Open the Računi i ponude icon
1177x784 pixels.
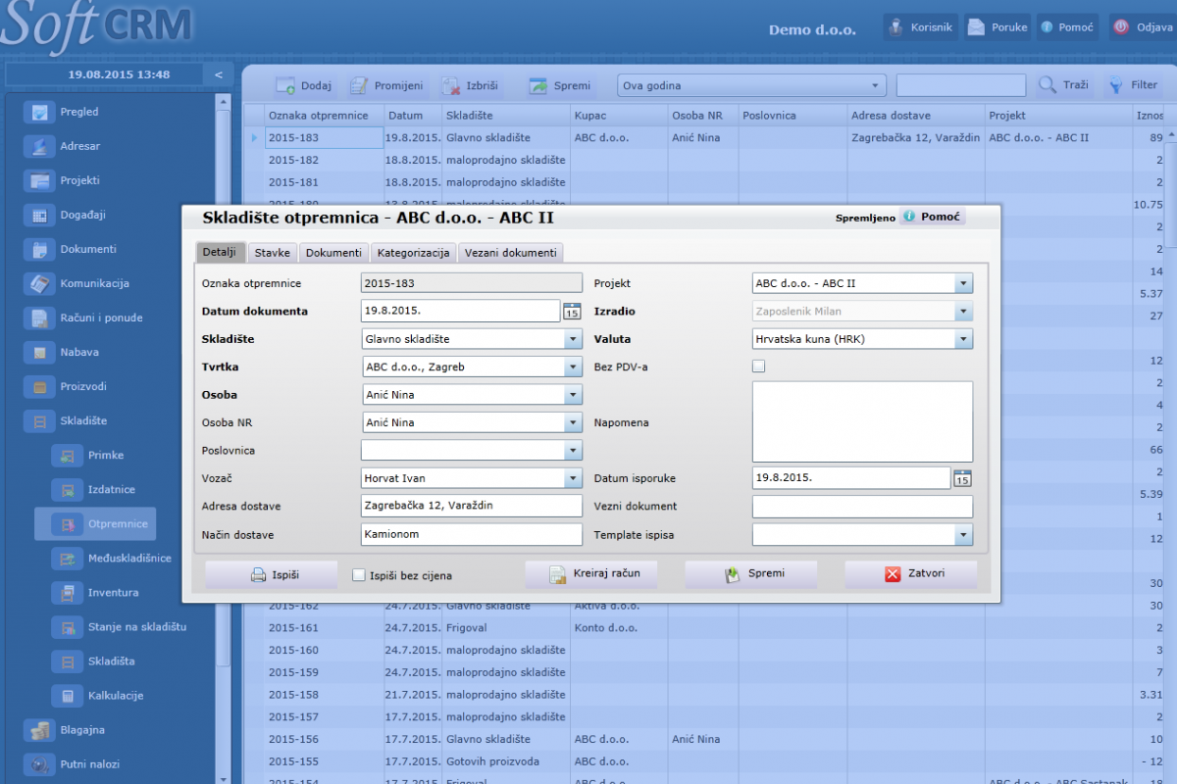coord(39,318)
